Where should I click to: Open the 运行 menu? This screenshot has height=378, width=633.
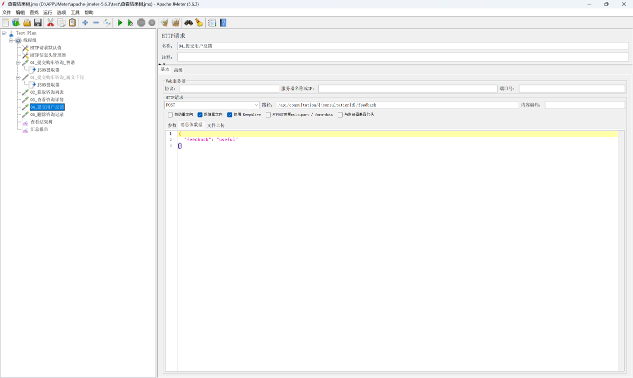tap(47, 12)
